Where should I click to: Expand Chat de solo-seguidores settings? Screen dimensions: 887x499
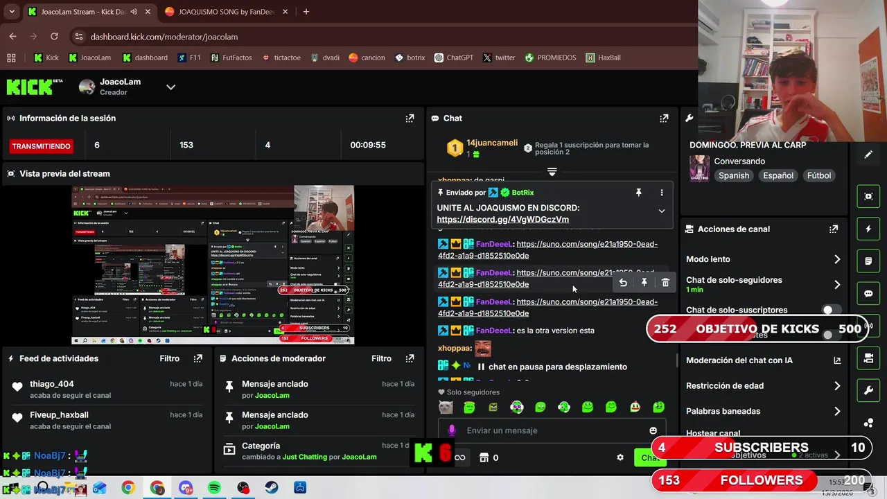pos(837,284)
